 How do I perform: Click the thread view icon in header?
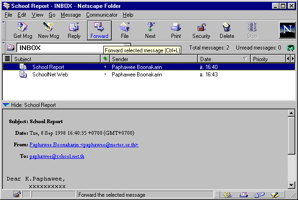pyautogui.click(x=7, y=59)
